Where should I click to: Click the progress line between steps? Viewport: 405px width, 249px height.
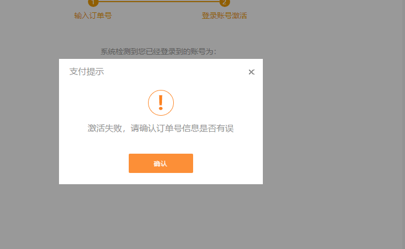tap(159, 2)
